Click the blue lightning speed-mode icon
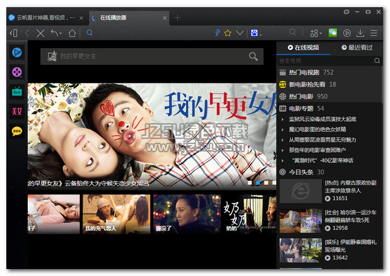The width and height of the screenshot is (390, 276). click(x=217, y=33)
